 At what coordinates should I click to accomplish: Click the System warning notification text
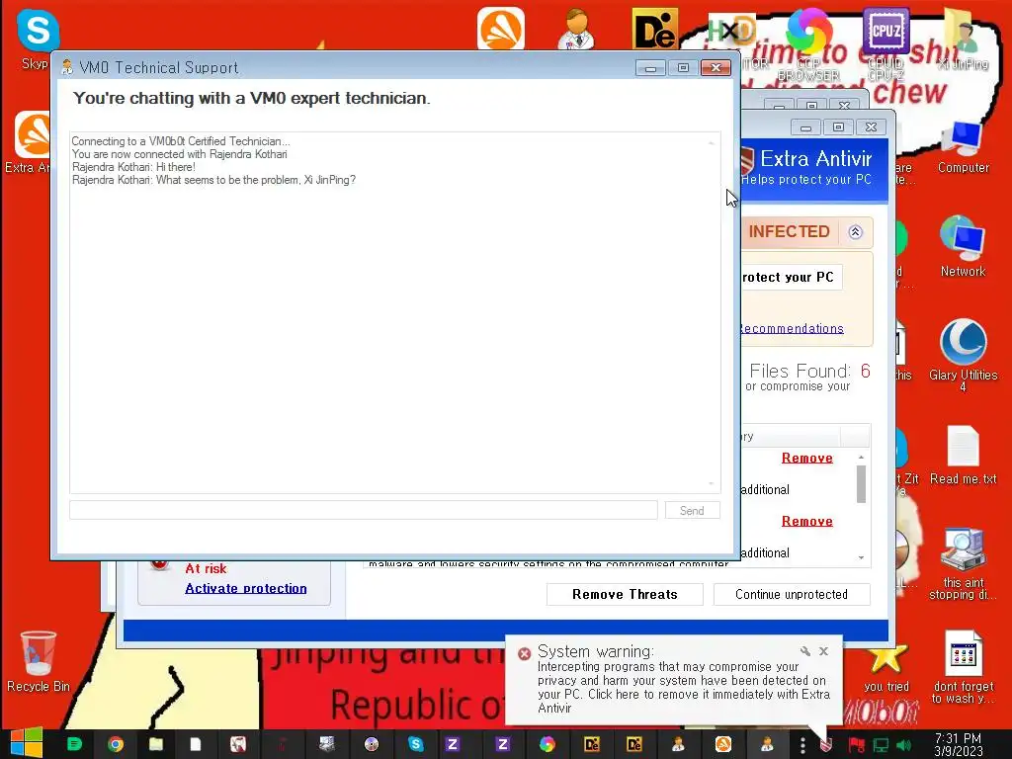coord(683,688)
